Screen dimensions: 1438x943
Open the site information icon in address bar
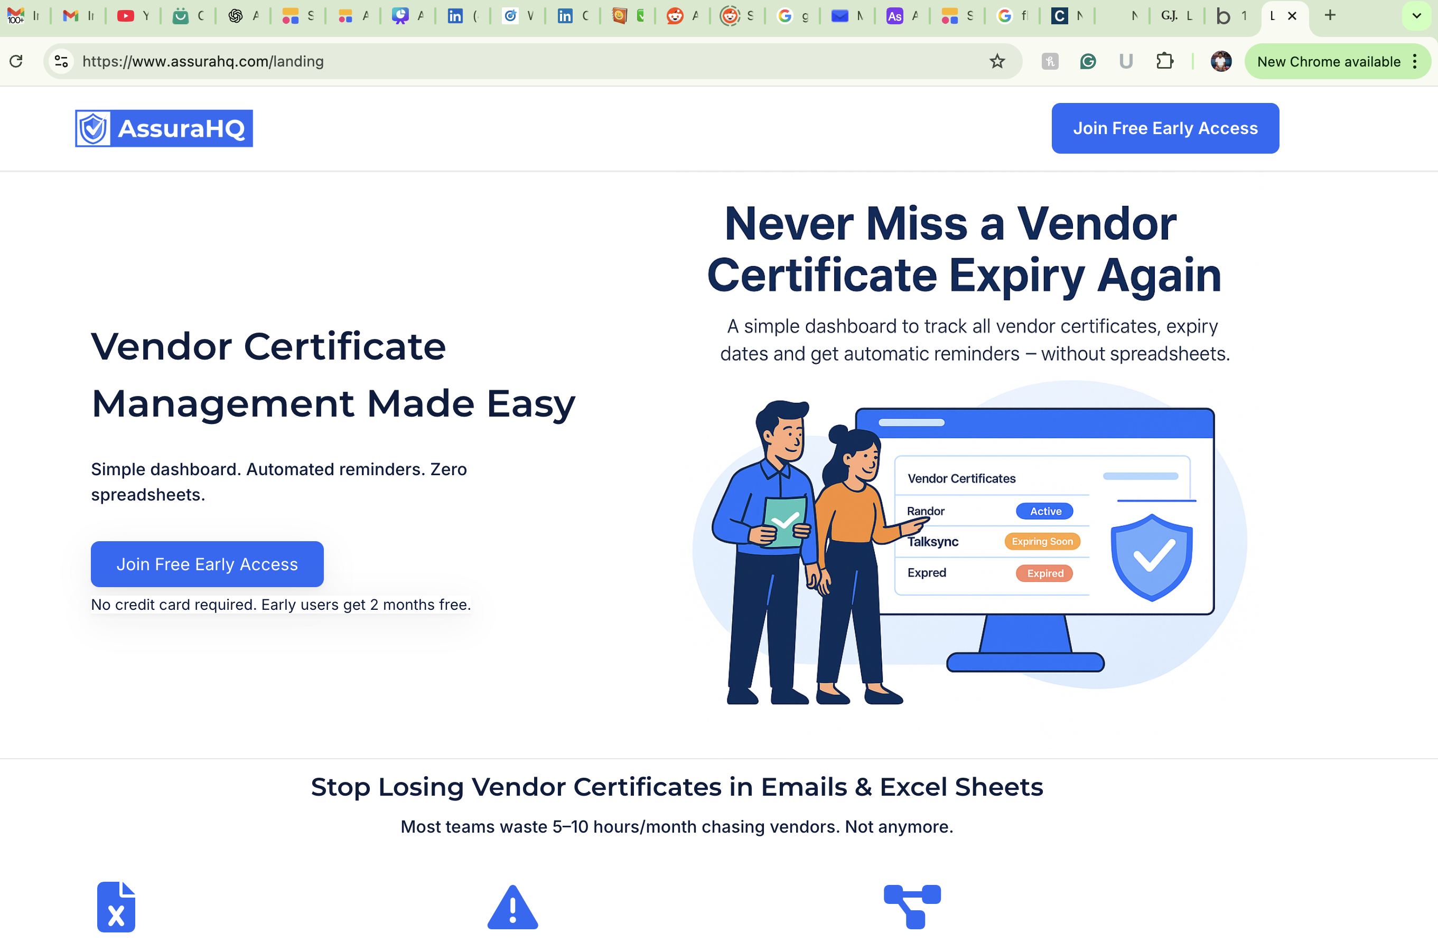click(x=60, y=61)
